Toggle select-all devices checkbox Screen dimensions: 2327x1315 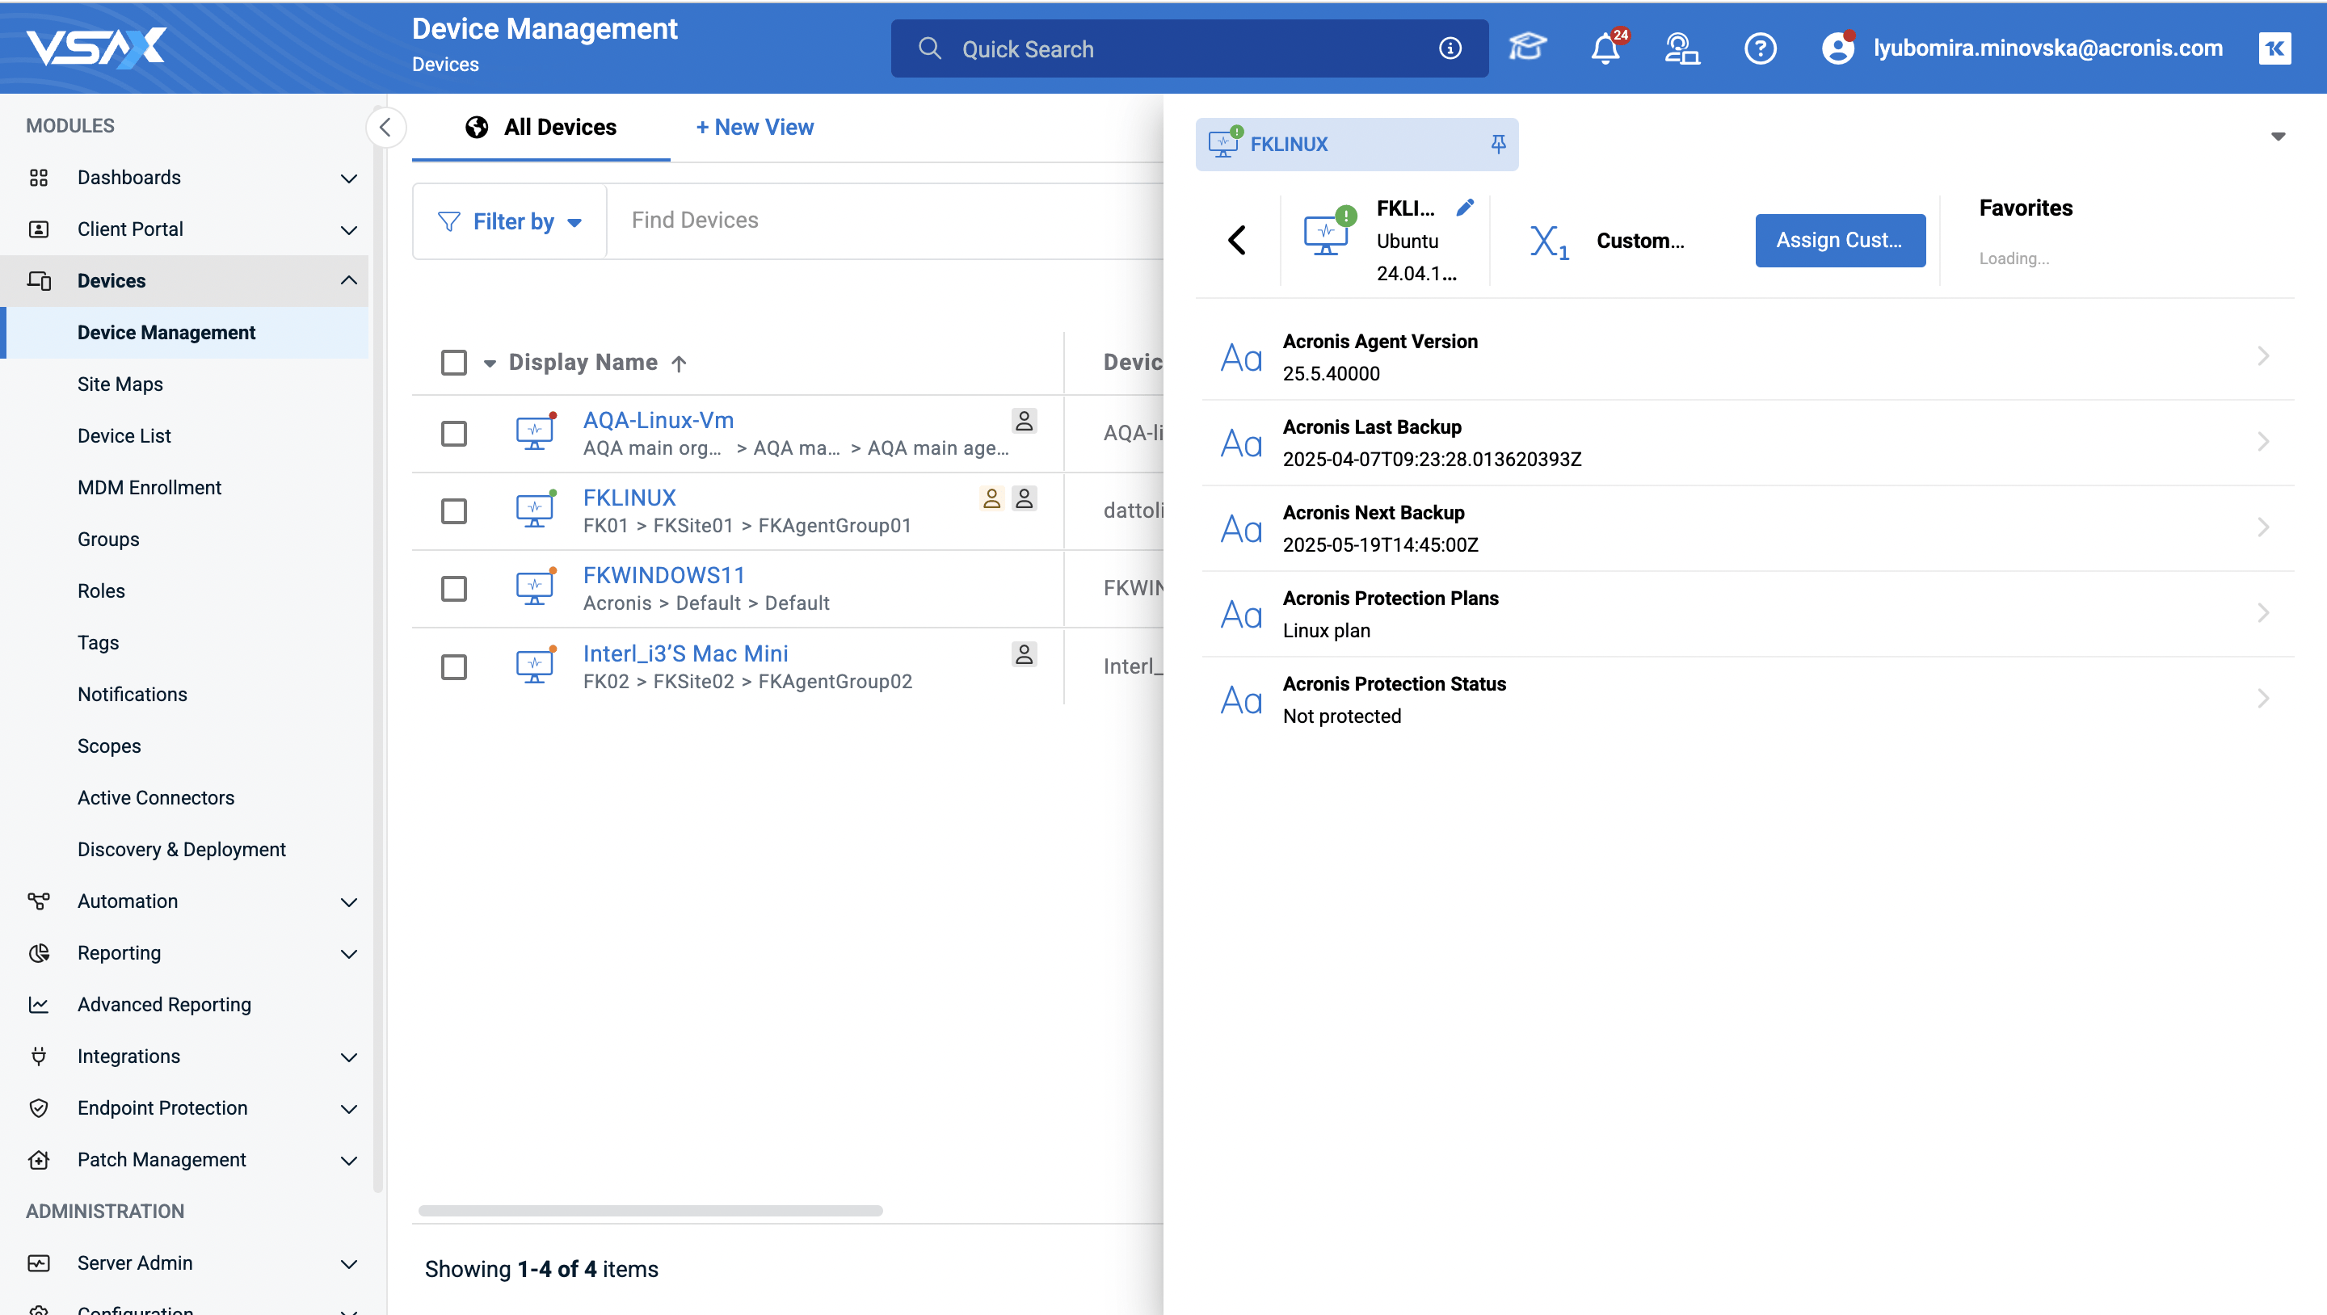(453, 362)
